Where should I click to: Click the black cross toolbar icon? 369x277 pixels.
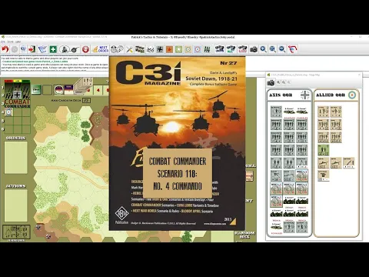(160, 49)
